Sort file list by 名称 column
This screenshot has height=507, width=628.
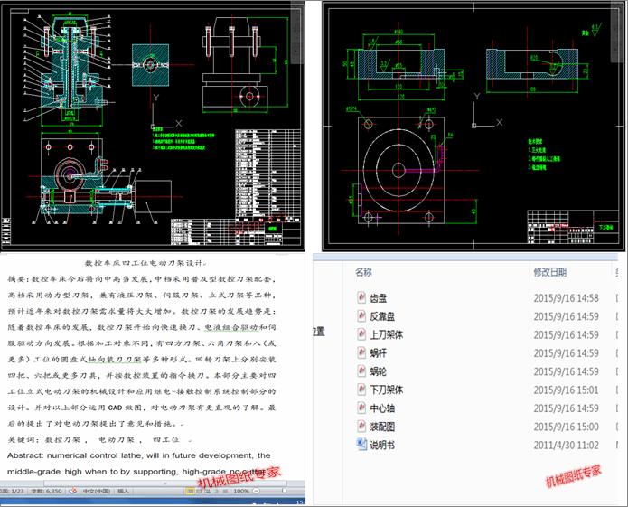click(363, 272)
